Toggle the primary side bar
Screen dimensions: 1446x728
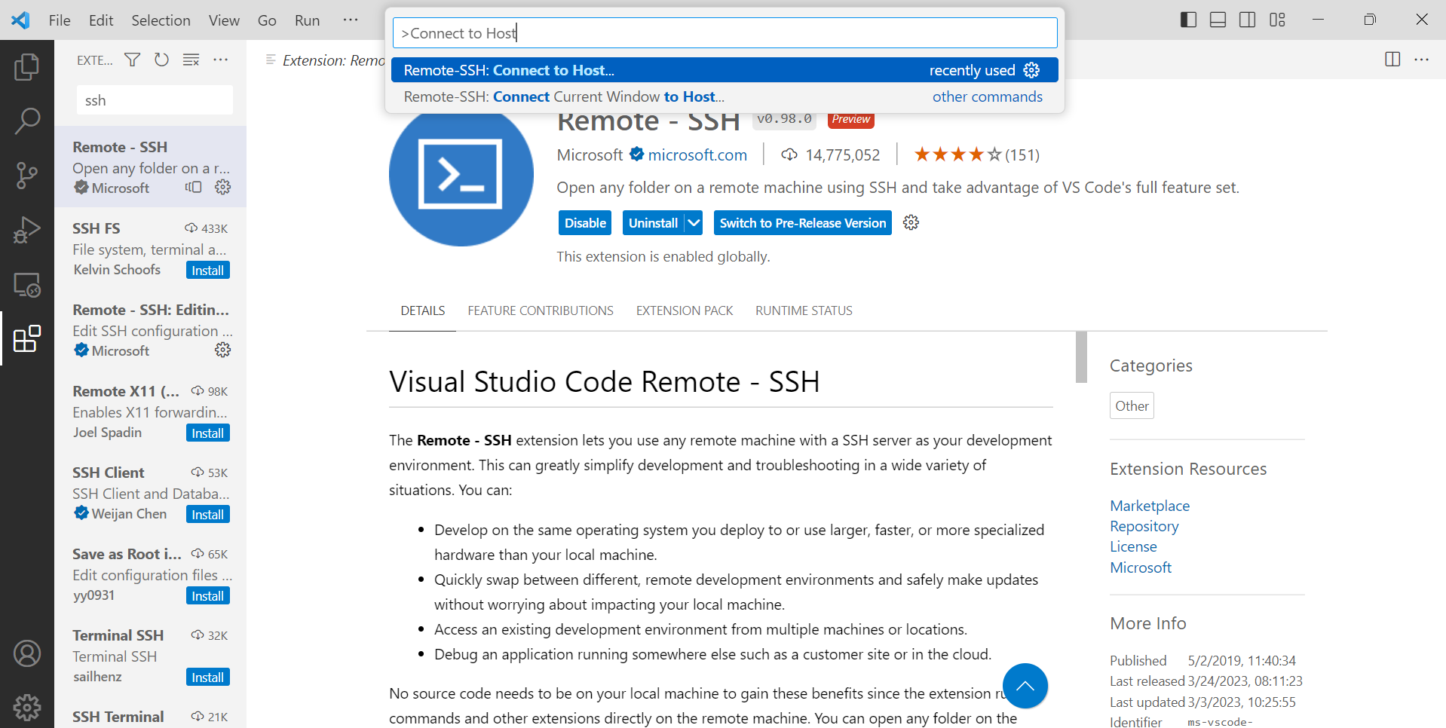[x=1188, y=20]
